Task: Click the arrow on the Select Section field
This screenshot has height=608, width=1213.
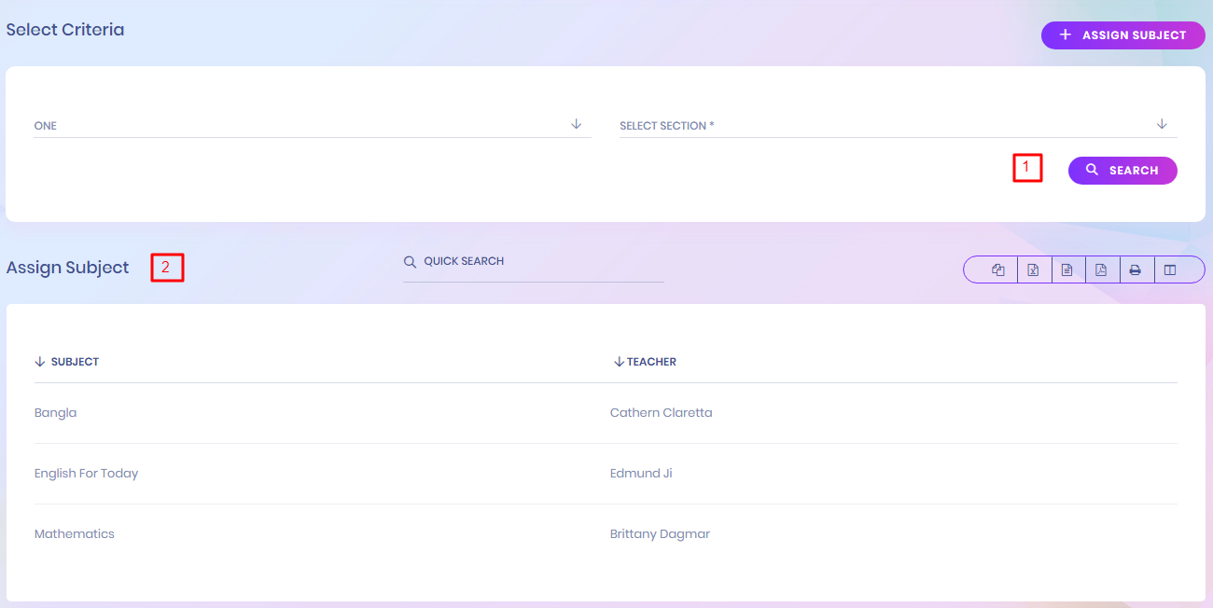Action: (x=1162, y=124)
